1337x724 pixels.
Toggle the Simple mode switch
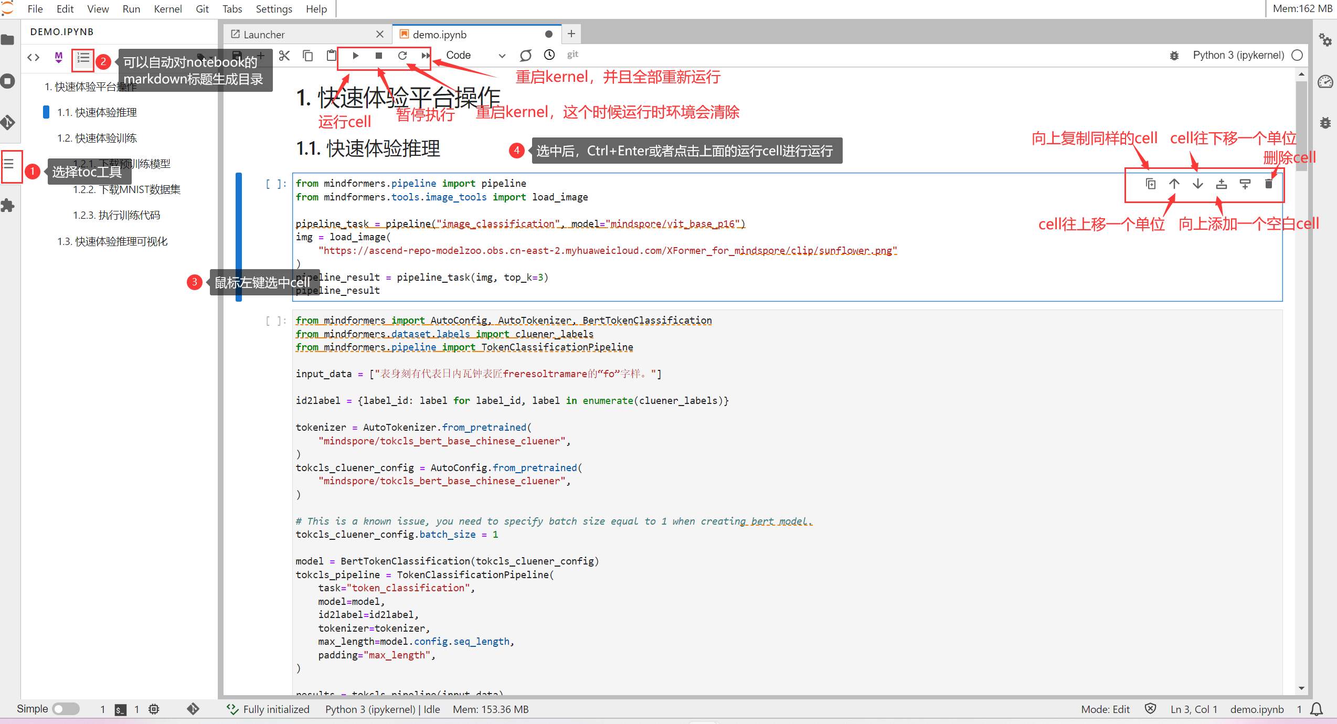click(x=66, y=709)
